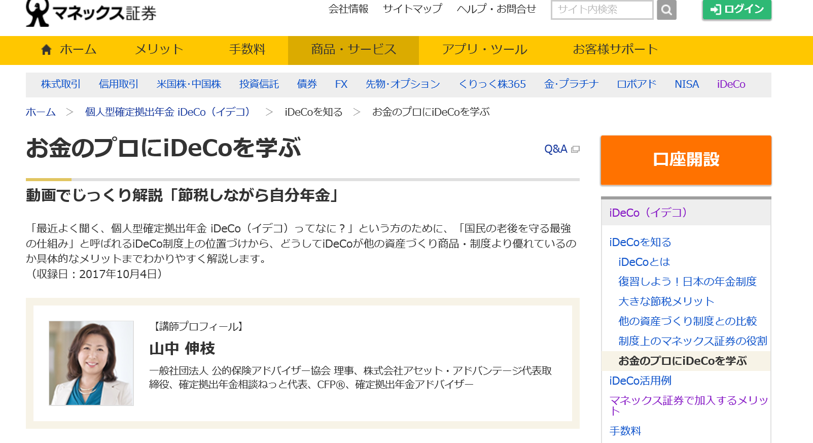
Task: Open 債券 sub-navigation link
Action: (307, 84)
